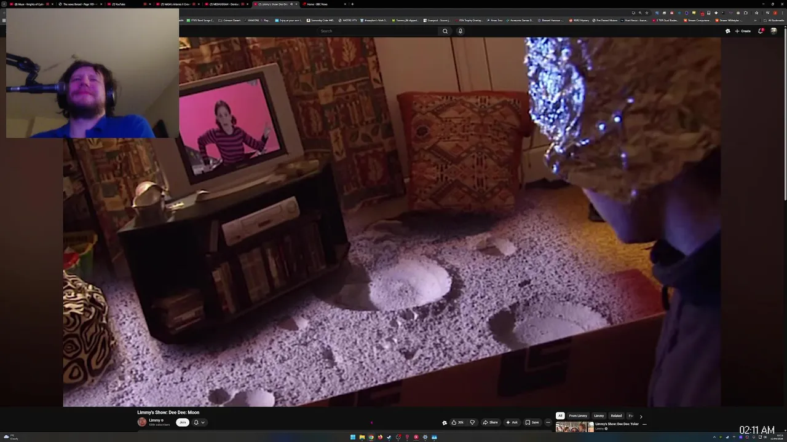Switch to NASA's Artemis II browser tab
The width and height of the screenshot is (787, 442).
tap(175, 4)
